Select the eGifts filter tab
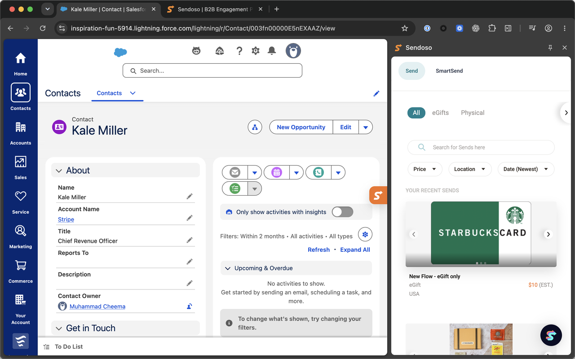 [x=440, y=113]
